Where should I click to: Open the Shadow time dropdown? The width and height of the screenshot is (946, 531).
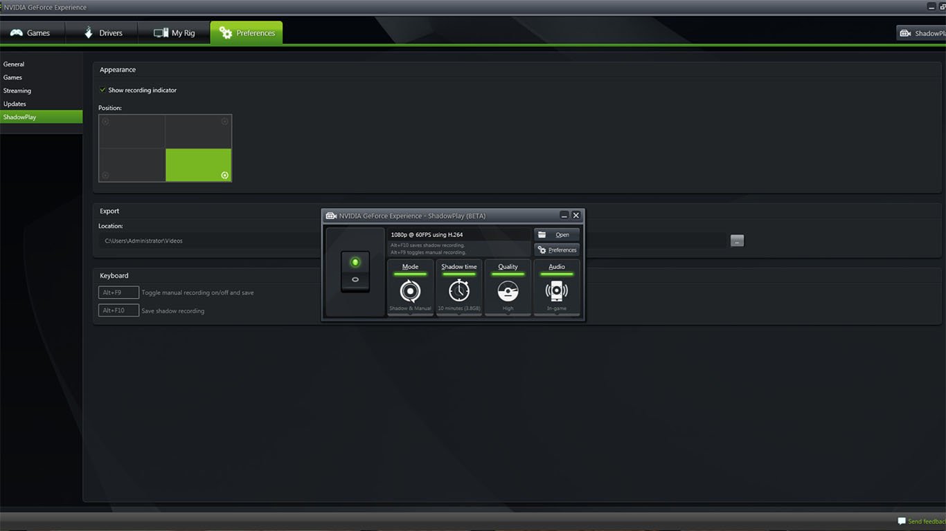point(459,288)
